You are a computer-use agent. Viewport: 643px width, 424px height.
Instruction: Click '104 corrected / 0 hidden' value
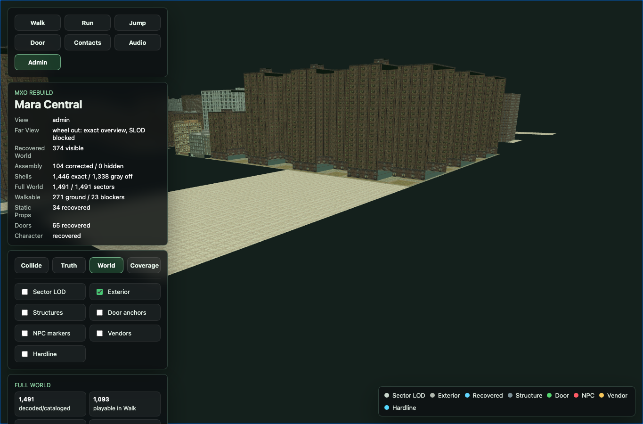pos(88,166)
